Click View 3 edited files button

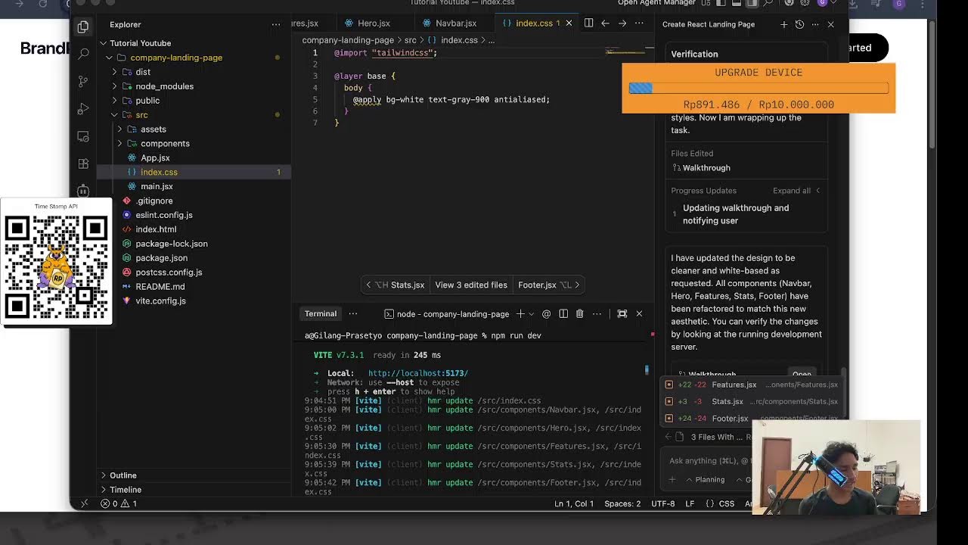(471, 285)
